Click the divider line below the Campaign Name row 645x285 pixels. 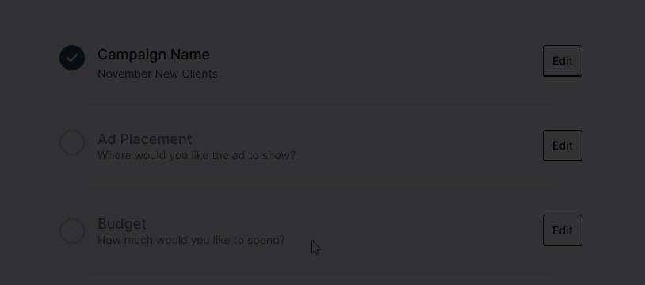click(322, 104)
